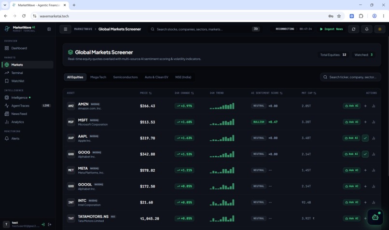The width and height of the screenshot is (389, 230).
Task: Click the Ingest News button
Action: click(331, 29)
